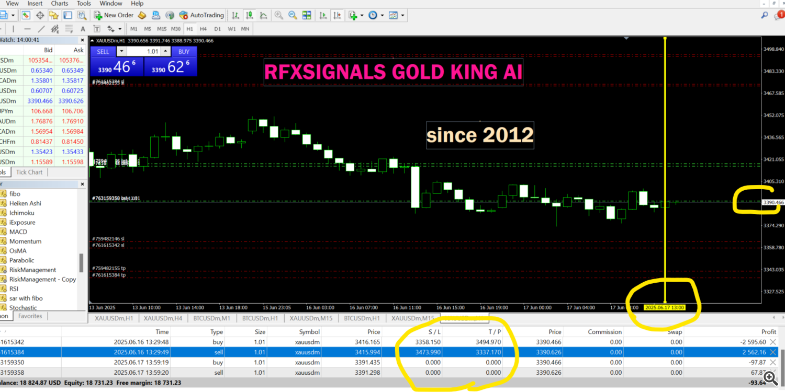
Task: Increase one-click volume with up arrow
Action: click(x=166, y=51)
